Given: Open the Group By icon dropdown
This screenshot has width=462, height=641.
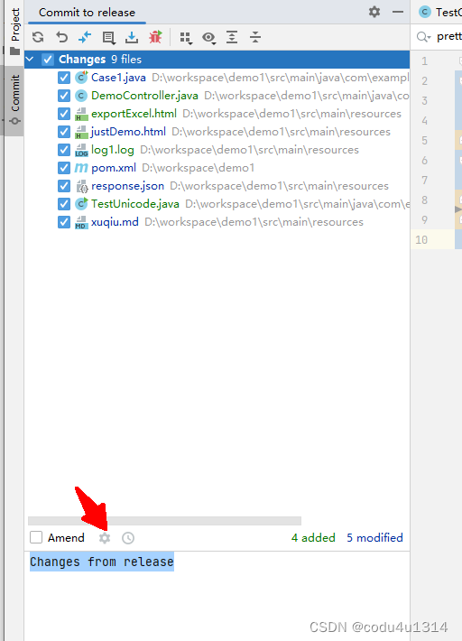Looking at the screenshot, I should coord(186,38).
